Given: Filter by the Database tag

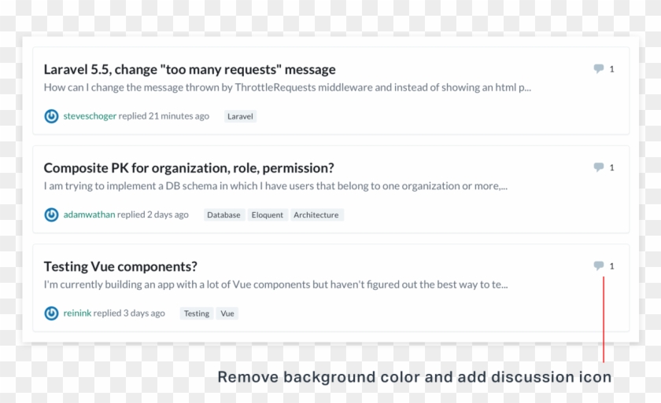Looking at the screenshot, I should (223, 215).
